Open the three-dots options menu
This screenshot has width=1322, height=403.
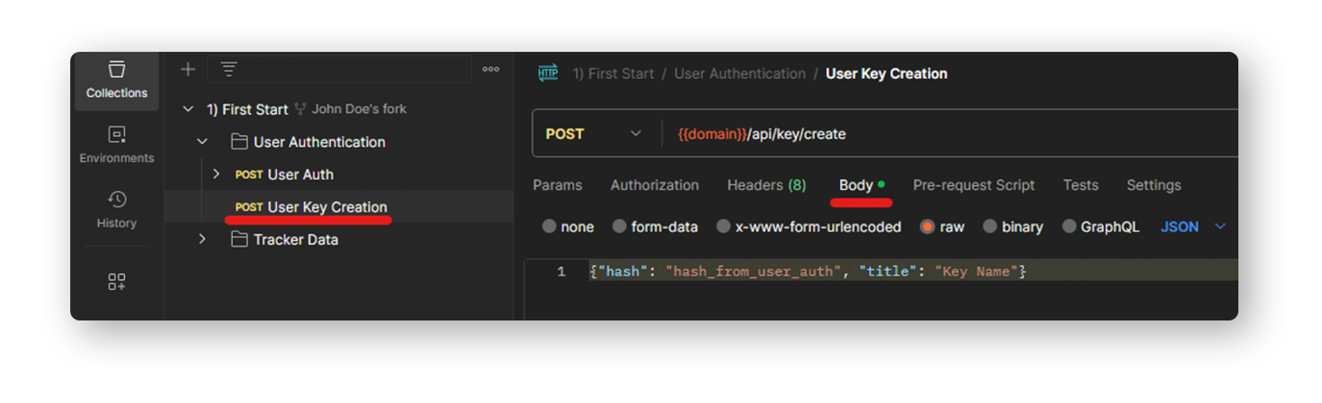491,69
